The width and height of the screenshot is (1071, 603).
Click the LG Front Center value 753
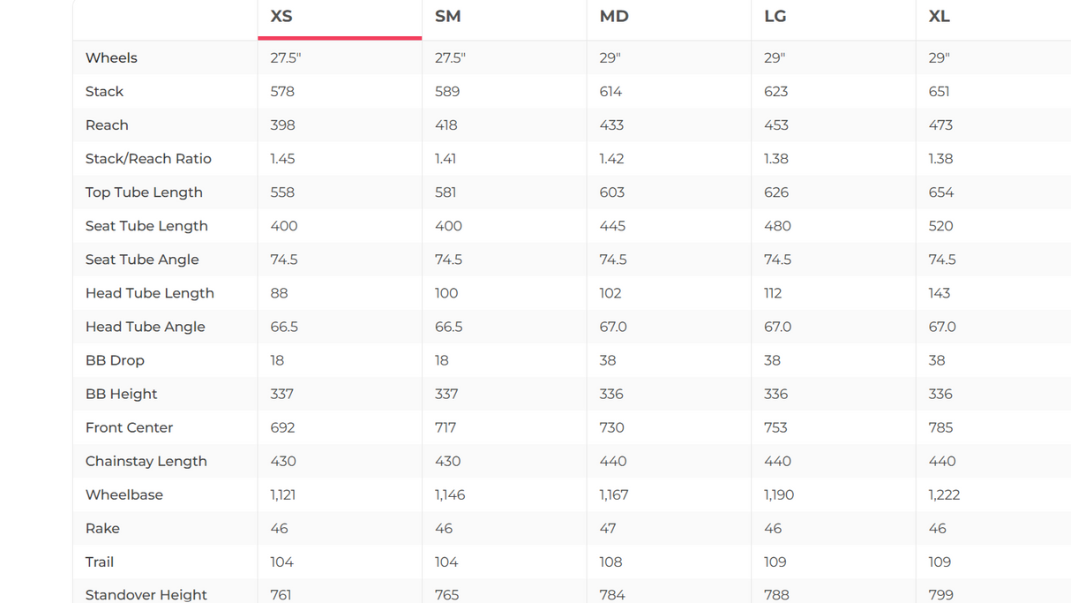tap(776, 427)
